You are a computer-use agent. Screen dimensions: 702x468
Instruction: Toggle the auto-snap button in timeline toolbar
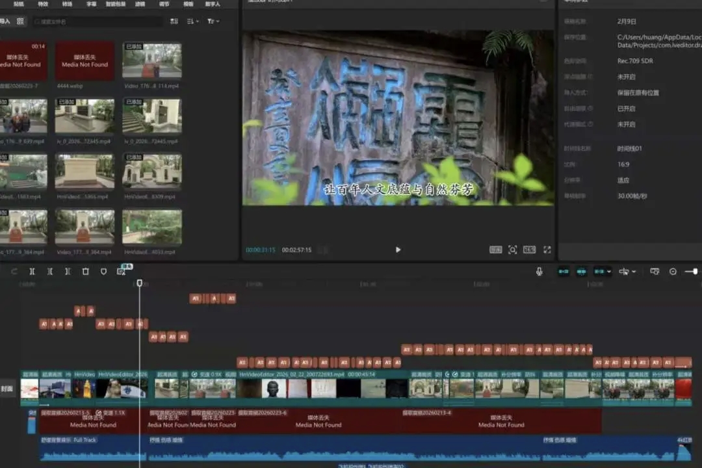(581, 272)
